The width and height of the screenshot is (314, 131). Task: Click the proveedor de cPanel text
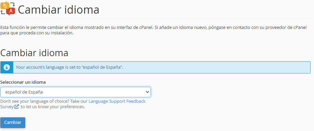tap(286, 28)
